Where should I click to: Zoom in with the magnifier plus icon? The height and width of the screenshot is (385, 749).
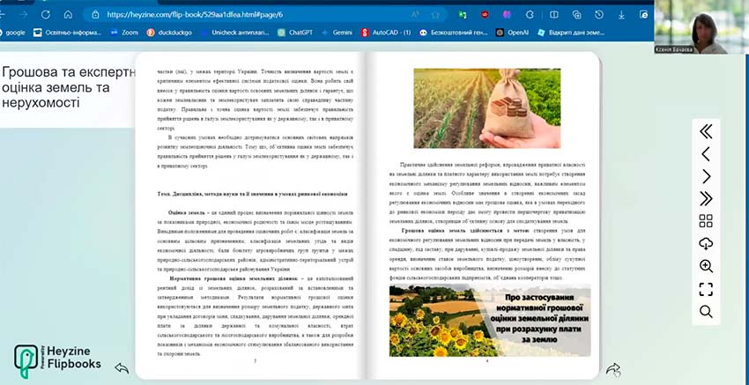pos(706,266)
